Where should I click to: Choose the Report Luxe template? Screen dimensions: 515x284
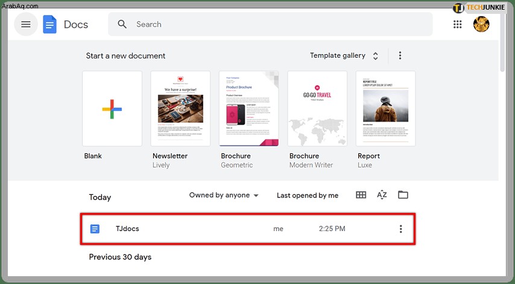click(x=385, y=109)
